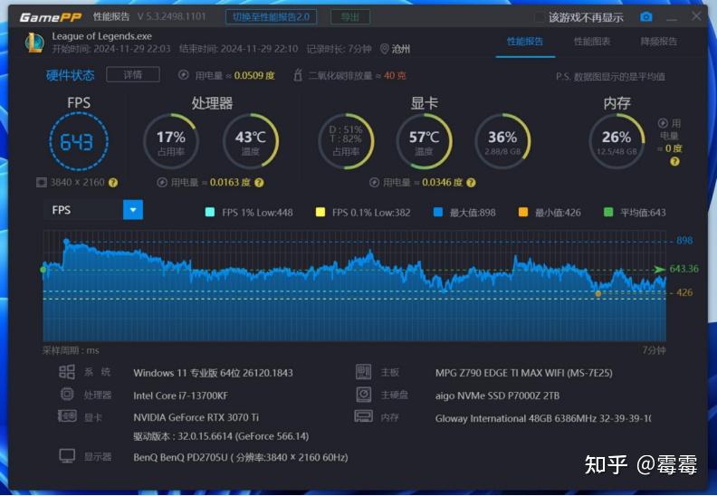Click the 硬件状态 heading
The height and width of the screenshot is (496, 717).
[x=70, y=75]
